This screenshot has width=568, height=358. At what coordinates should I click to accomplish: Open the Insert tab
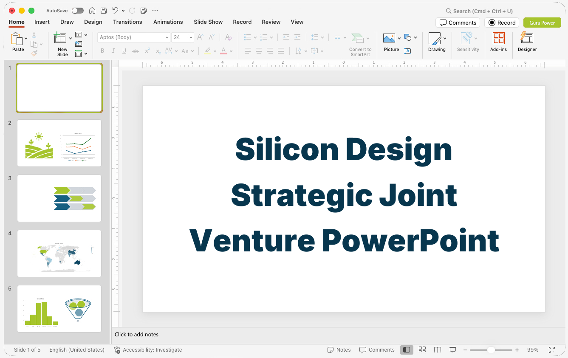(x=42, y=22)
